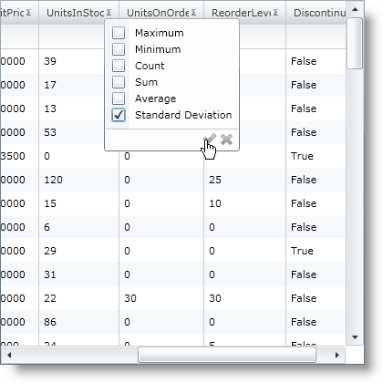Select the ReorderLevel column header
383x383 pixels.
244,13
